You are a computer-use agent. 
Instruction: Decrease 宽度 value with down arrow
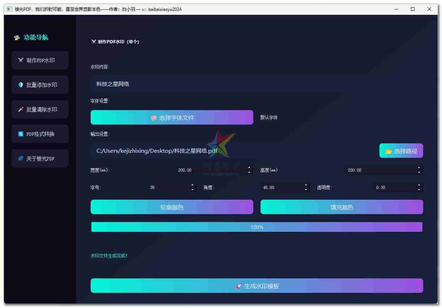pyautogui.click(x=249, y=173)
